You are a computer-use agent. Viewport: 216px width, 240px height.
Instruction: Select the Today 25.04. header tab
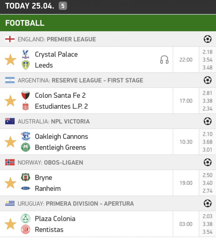[x=29, y=6]
